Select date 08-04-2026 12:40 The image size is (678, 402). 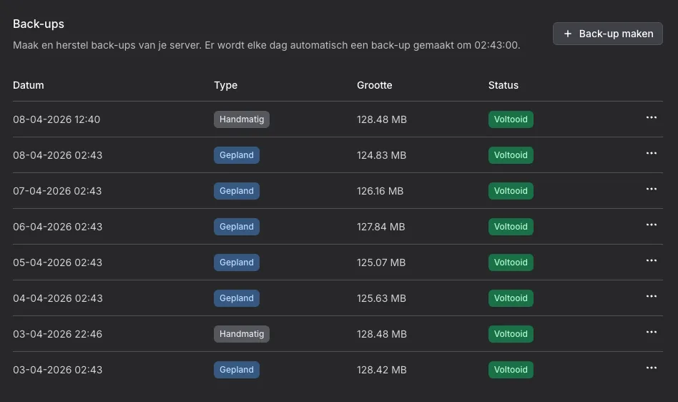(x=56, y=119)
